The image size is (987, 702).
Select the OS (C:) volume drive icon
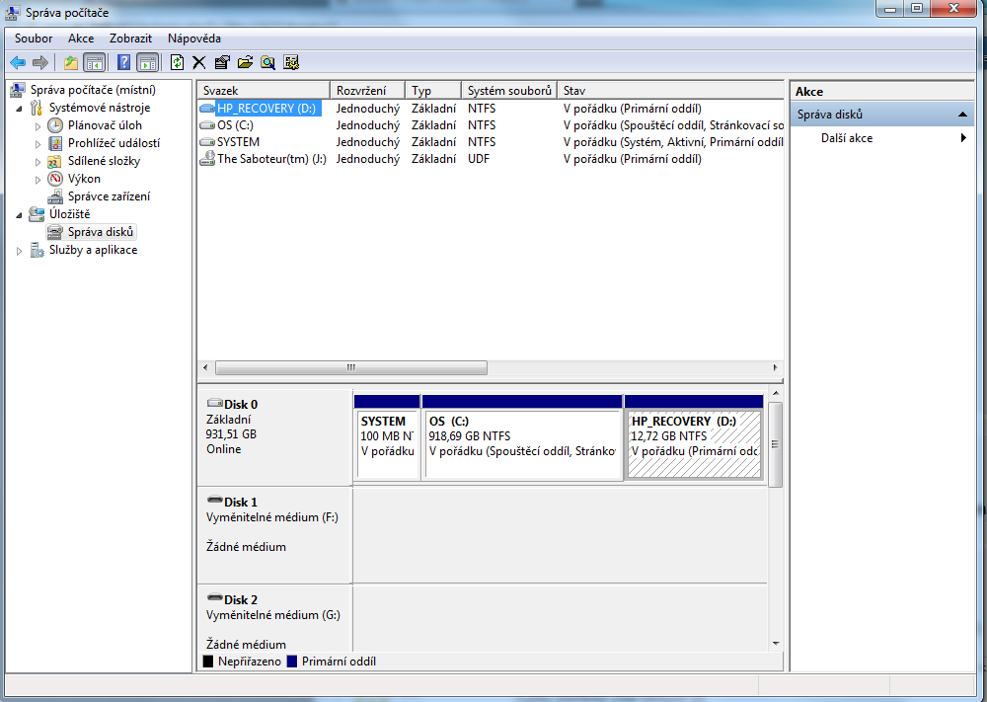[x=207, y=125]
